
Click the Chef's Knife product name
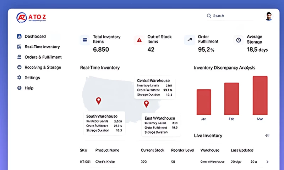tap(105, 162)
